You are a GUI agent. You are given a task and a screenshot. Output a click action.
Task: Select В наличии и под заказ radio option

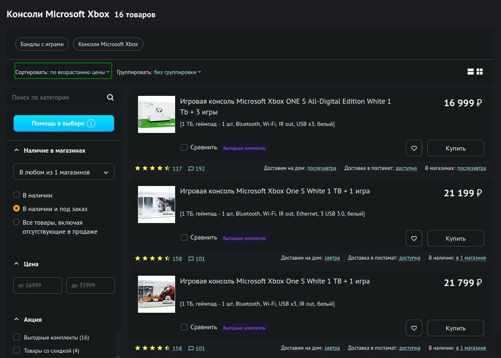click(x=16, y=209)
